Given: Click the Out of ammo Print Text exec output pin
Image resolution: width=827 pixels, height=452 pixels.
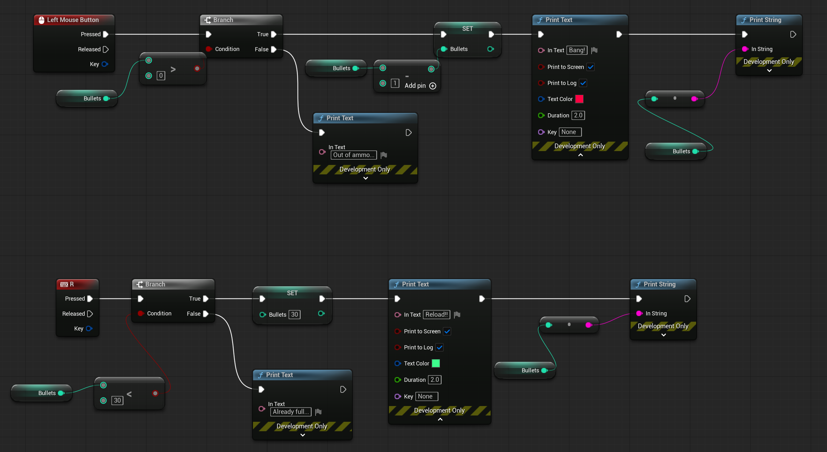Looking at the screenshot, I should point(408,133).
